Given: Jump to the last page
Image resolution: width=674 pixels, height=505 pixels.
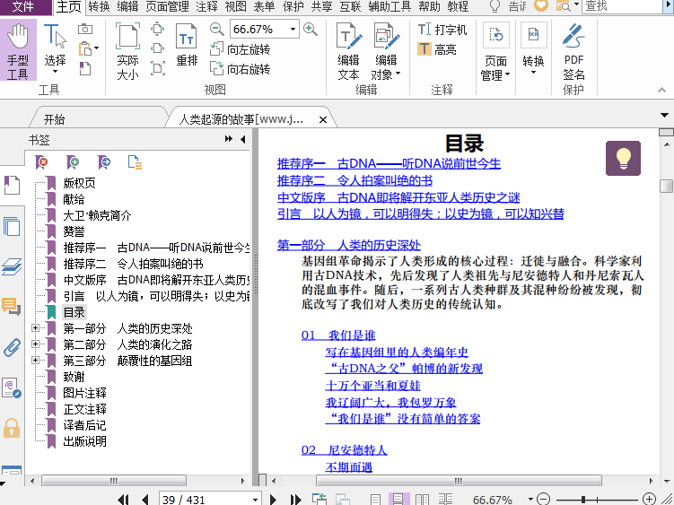Looking at the screenshot, I should pyautogui.click(x=295, y=500).
